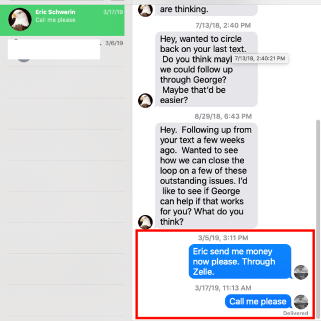Select the blue "Call me please" message bubble
This screenshot has width=321, height=321.
pos(258,302)
